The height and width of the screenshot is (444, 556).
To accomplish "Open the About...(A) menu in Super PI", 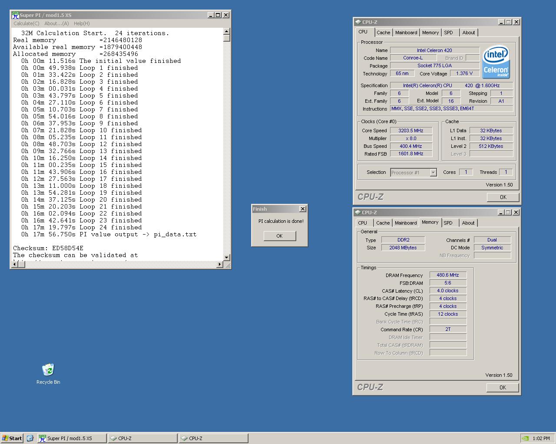I will 56,23.
